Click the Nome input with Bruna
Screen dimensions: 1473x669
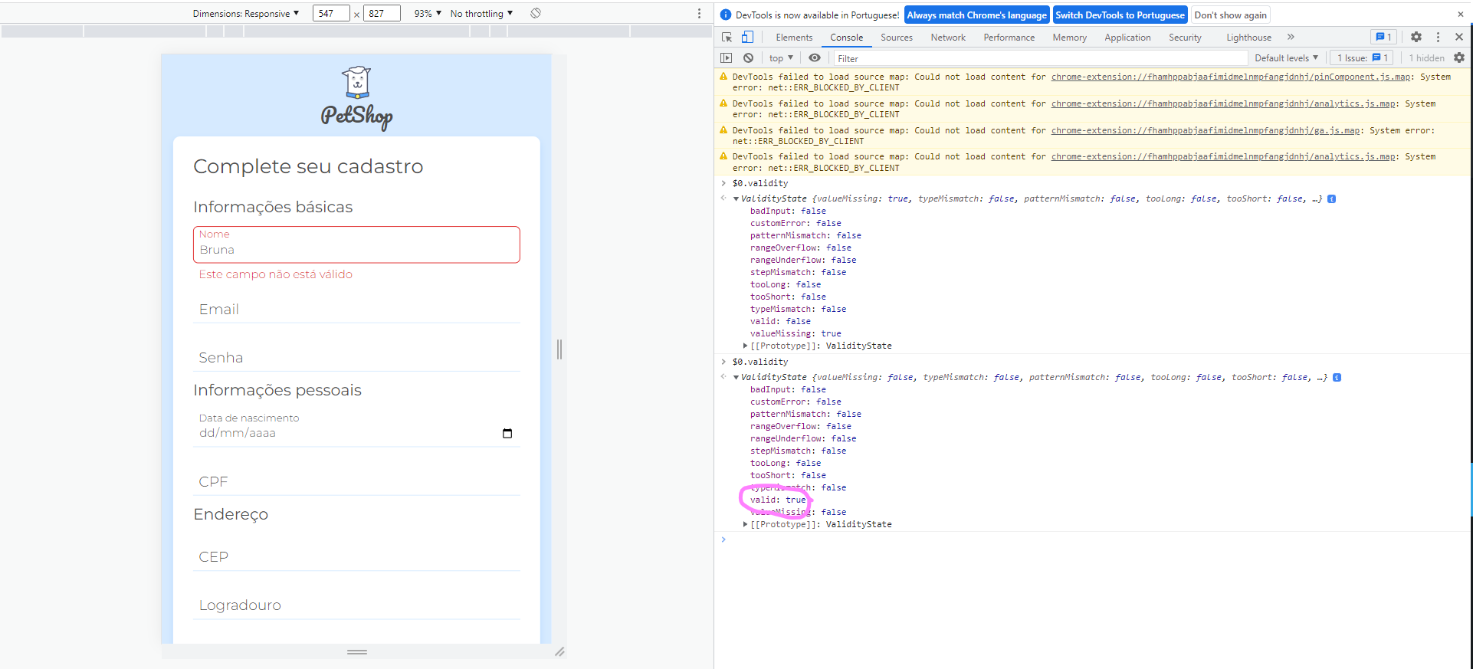coord(356,244)
